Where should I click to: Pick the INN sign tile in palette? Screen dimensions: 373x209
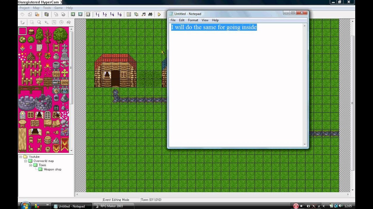coord(64,82)
